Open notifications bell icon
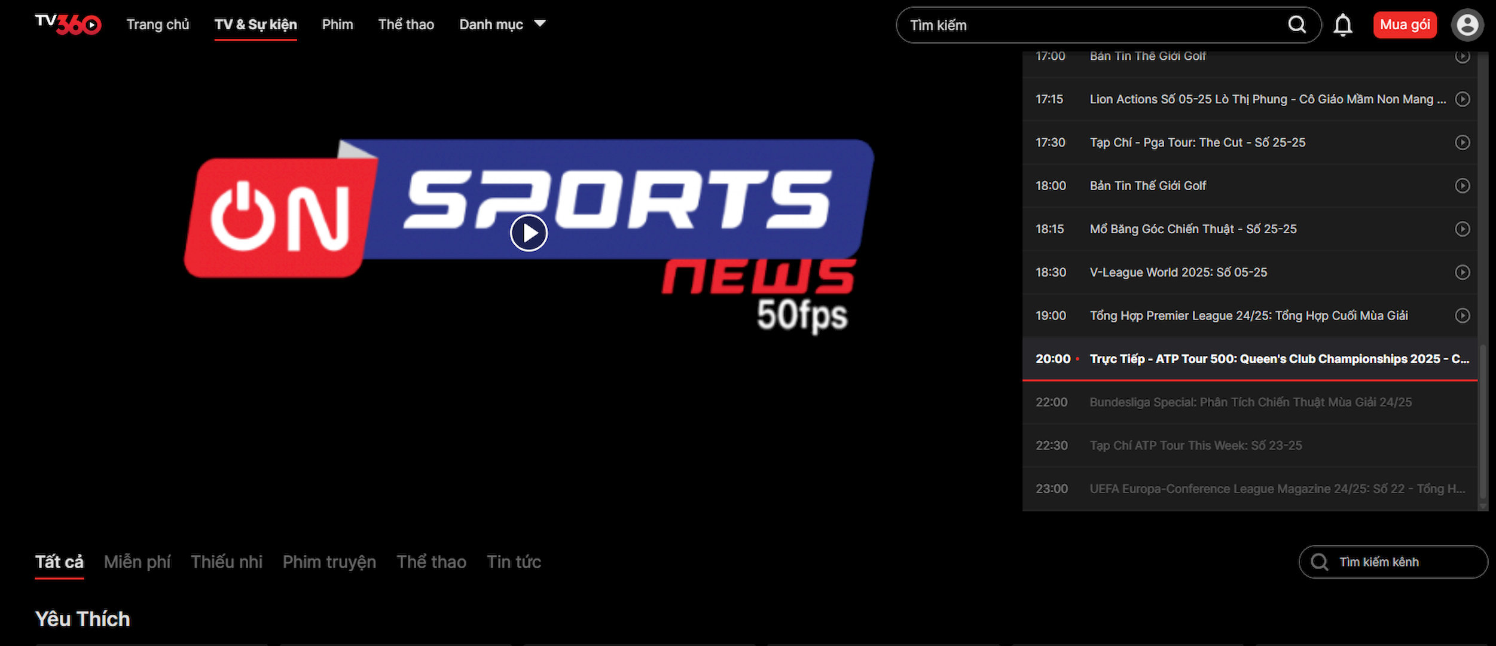 click(x=1343, y=25)
